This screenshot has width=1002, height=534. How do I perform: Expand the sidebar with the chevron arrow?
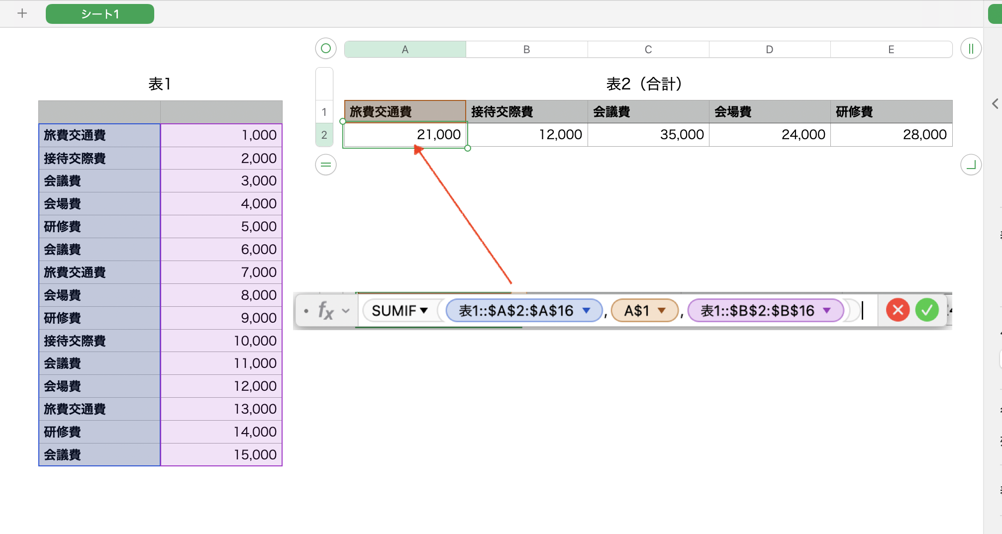click(x=995, y=104)
